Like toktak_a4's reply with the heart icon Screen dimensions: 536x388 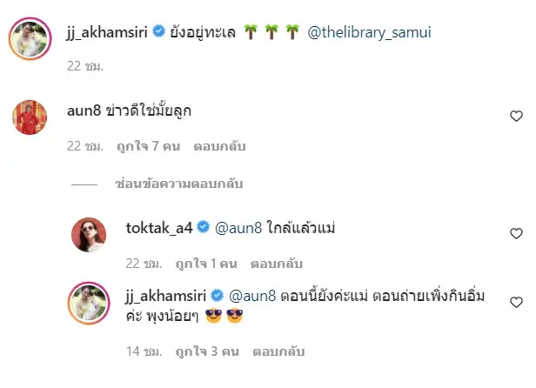[516, 233]
